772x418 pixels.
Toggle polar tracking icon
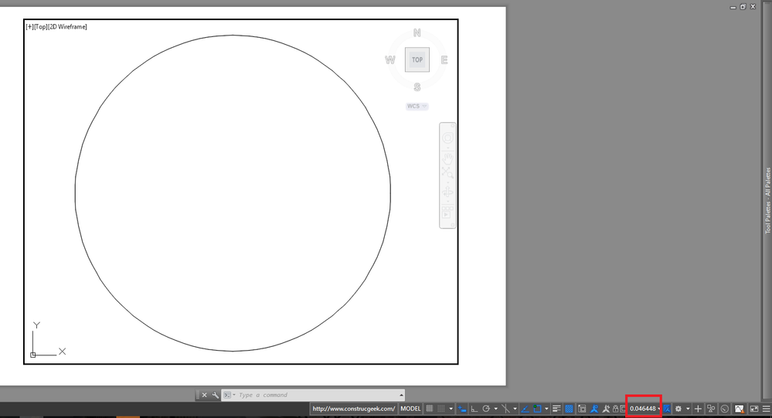coord(486,409)
